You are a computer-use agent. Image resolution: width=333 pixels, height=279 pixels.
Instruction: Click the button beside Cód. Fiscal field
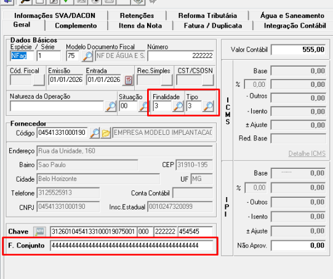(x=39, y=80)
